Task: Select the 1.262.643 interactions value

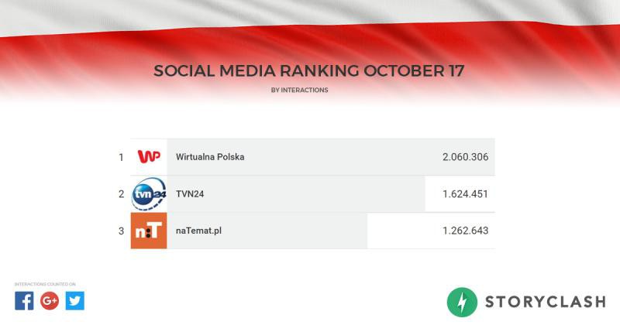Action: click(x=465, y=231)
